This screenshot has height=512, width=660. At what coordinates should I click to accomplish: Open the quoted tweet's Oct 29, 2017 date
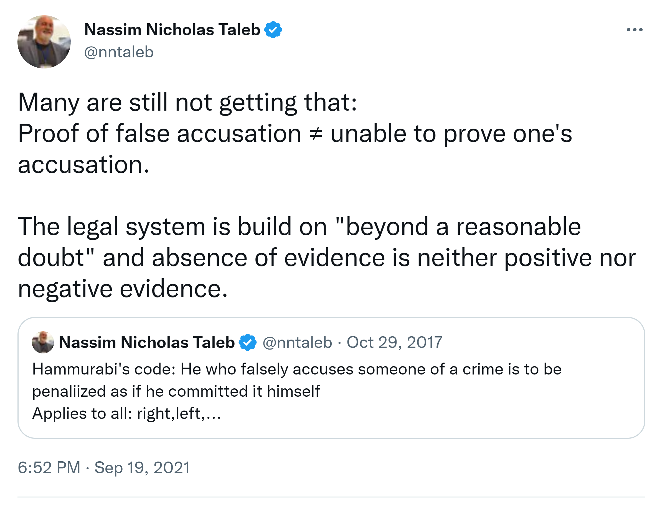click(x=394, y=342)
